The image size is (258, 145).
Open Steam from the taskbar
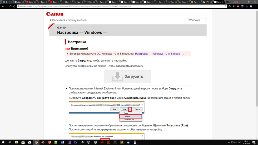pyautogui.click(x=128, y=142)
